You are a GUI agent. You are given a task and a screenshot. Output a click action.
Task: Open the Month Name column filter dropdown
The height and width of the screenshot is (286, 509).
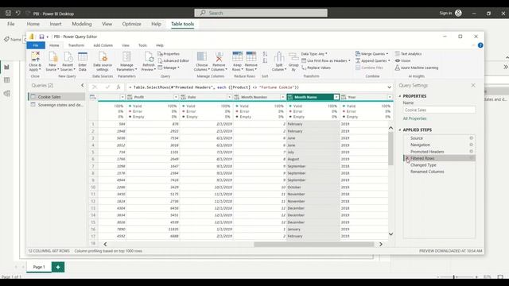[336, 97]
